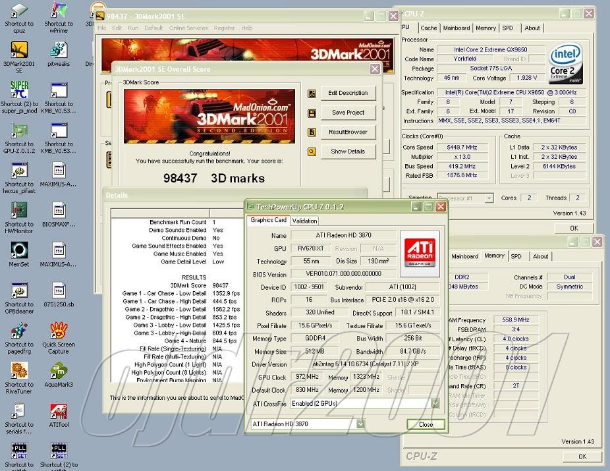Viewport: 610px width, 471px height.
Task: Switch to Memory tab in top CPU-Z
Action: tap(486, 28)
